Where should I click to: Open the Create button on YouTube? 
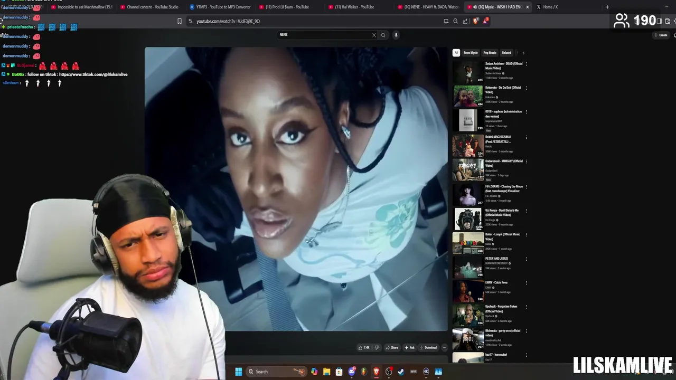(x=661, y=35)
